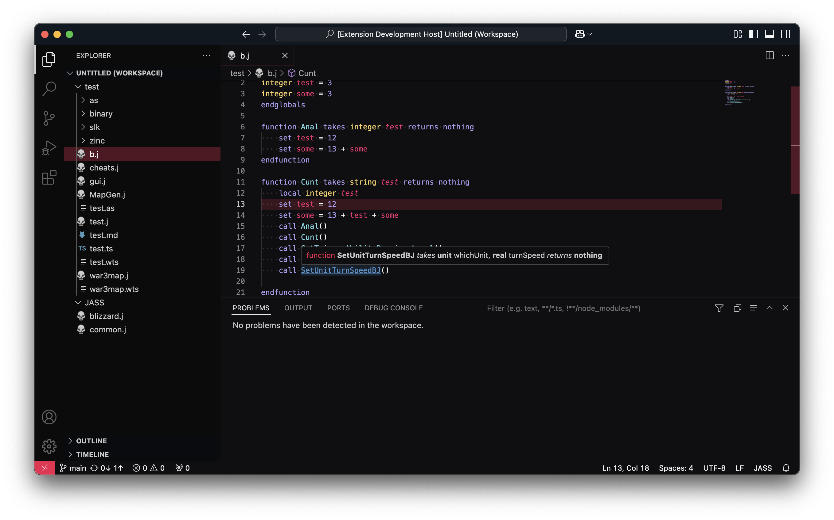The image size is (834, 520).
Task: Open the problems filter funnel icon
Action: 719,308
